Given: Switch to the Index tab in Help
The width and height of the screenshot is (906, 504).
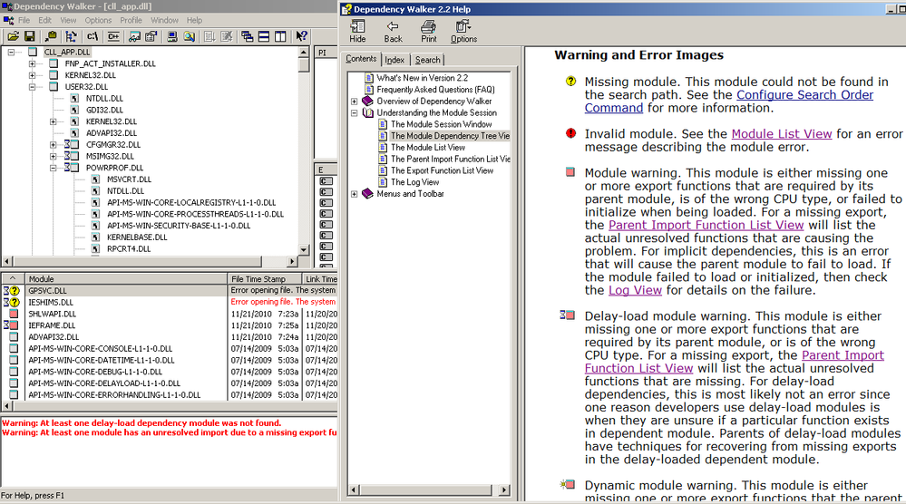Looking at the screenshot, I should click(395, 60).
